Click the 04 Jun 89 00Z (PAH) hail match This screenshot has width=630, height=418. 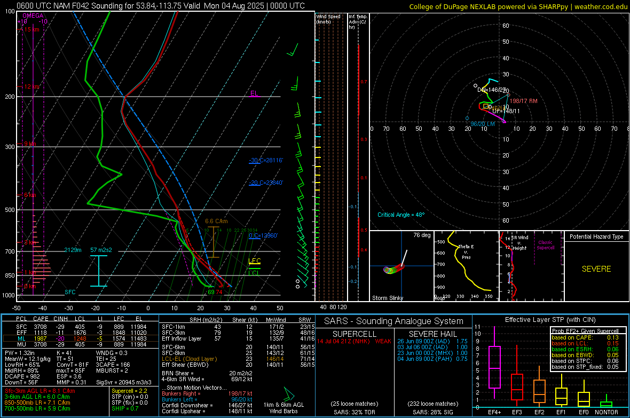[x=432, y=359]
